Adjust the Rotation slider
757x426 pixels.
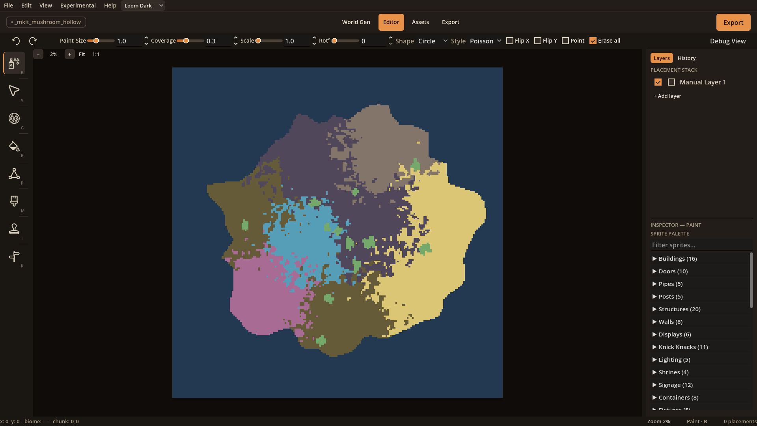click(x=345, y=41)
